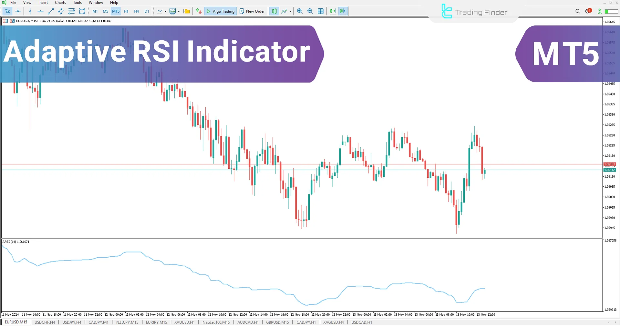
Task: Select the EURUSD,M15 chart tab
Action: (16, 322)
